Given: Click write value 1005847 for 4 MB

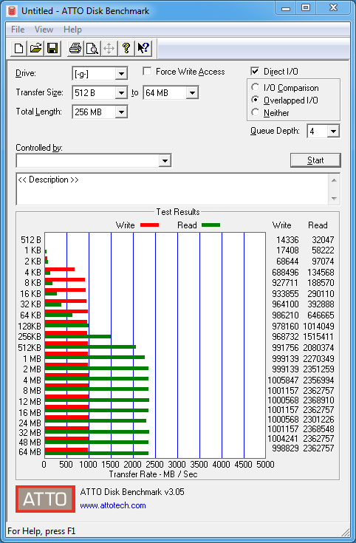Looking at the screenshot, I should coord(283,380).
